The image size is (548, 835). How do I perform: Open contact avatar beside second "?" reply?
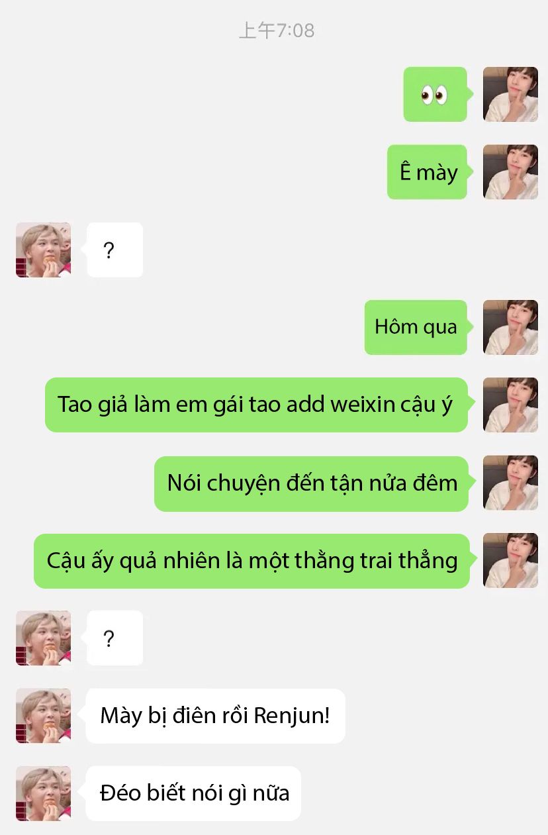(x=43, y=638)
